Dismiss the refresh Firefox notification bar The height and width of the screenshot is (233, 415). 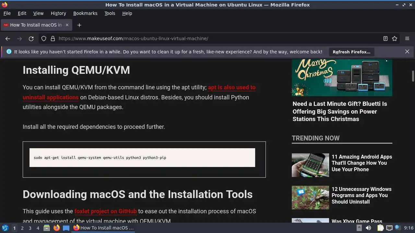[x=407, y=51]
